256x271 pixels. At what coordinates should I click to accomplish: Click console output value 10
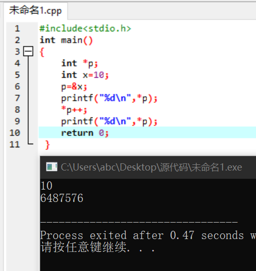click(46, 186)
